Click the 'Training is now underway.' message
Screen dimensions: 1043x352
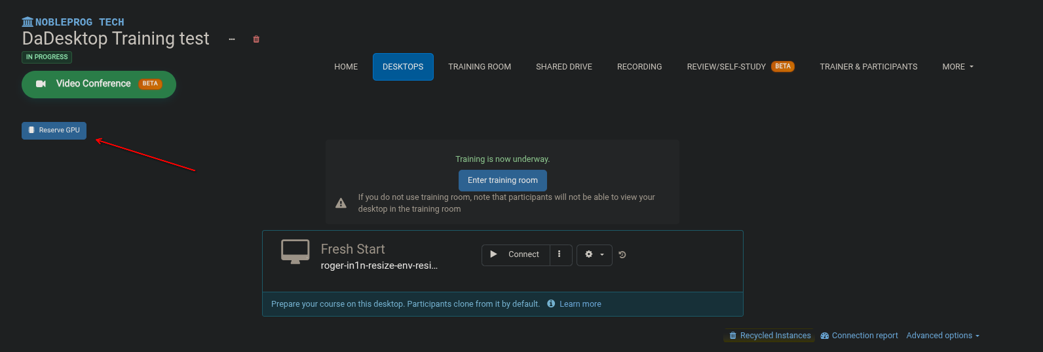pyautogui.click(x=503, y=159)
